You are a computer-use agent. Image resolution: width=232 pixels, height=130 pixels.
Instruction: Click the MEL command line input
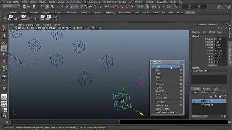pos(65,122)
